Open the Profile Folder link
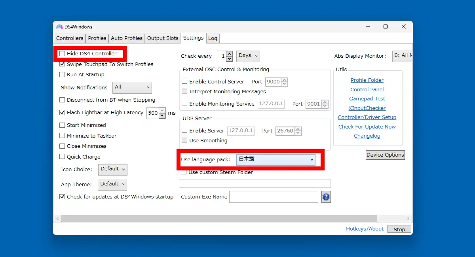475x257 pixels. pyautogui.click(x=367, y=80)
